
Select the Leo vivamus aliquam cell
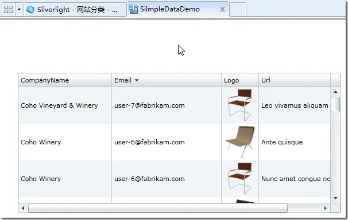[295, 105]
